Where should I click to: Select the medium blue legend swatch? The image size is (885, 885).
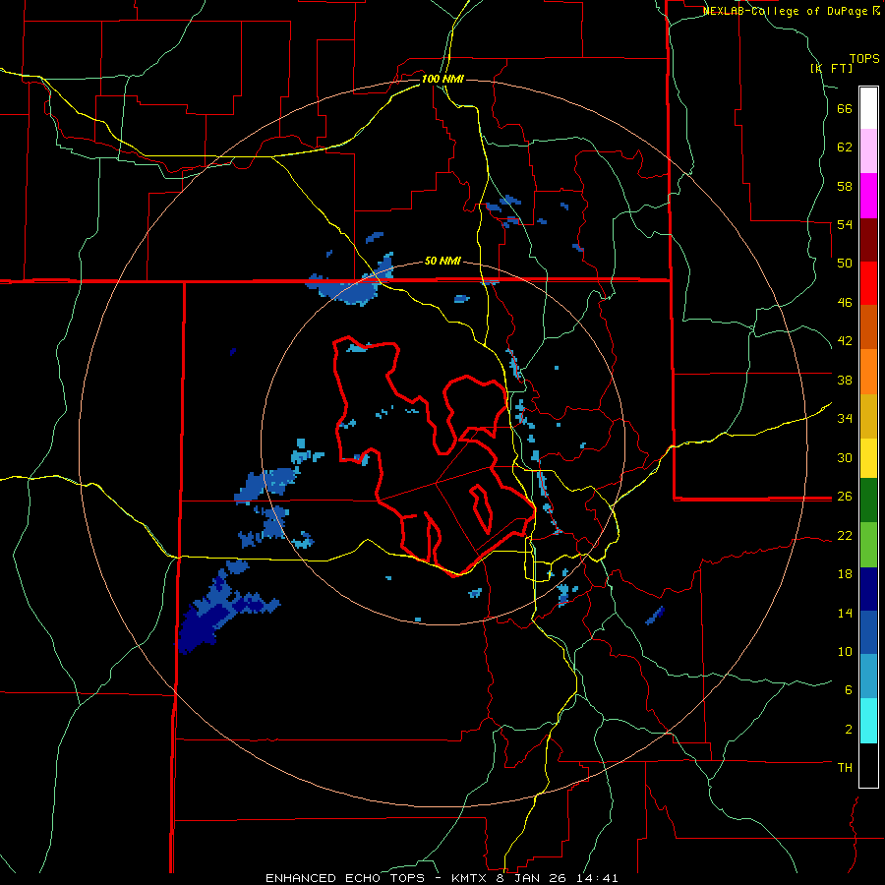[868, 632]
